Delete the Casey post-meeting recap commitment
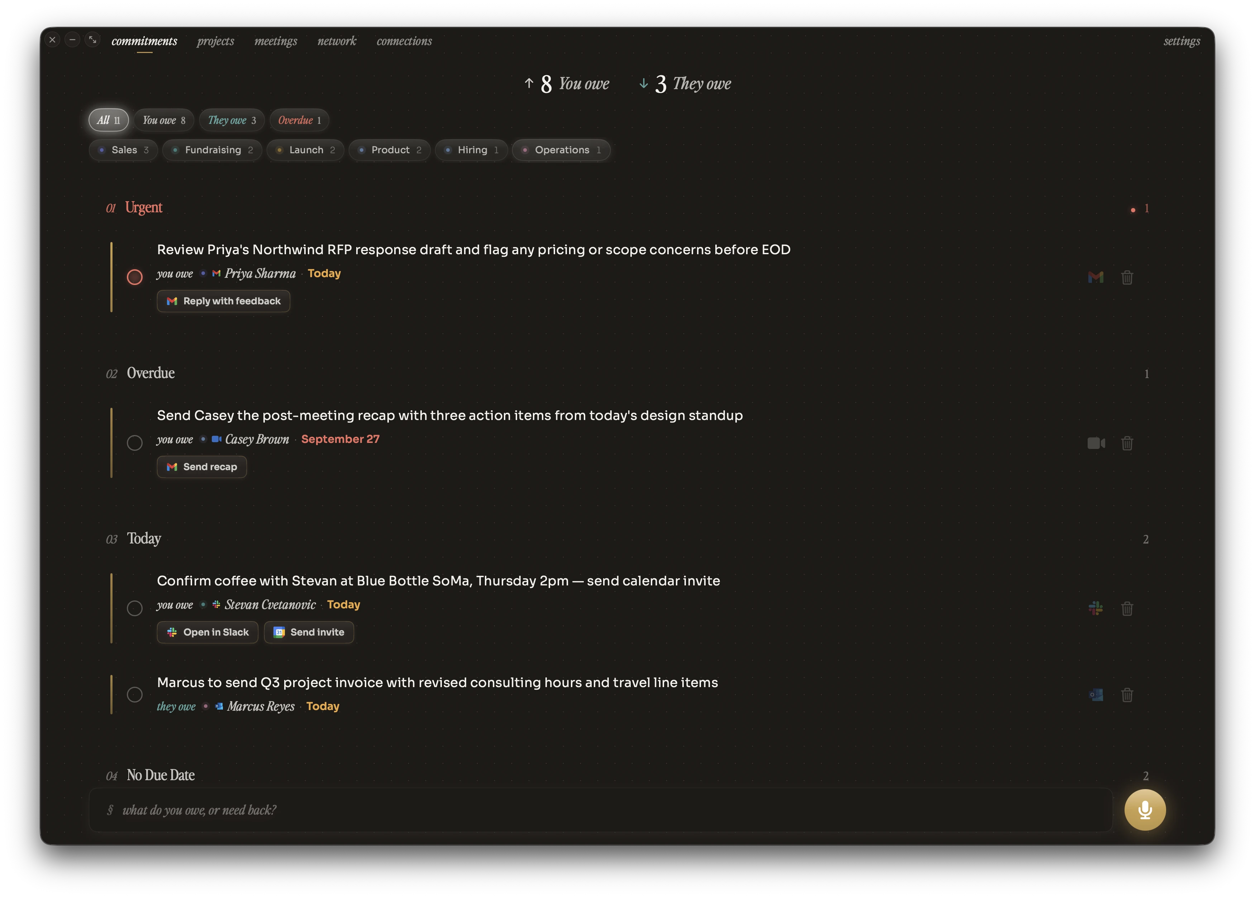 (x=1127, y=443)
